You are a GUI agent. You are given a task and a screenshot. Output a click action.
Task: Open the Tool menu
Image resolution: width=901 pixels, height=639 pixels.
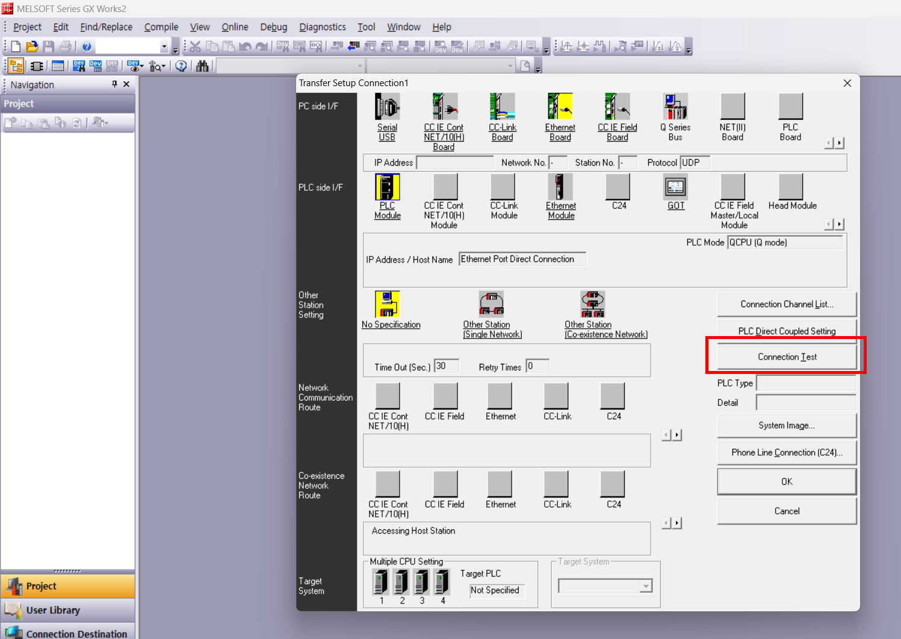(366, 27)
